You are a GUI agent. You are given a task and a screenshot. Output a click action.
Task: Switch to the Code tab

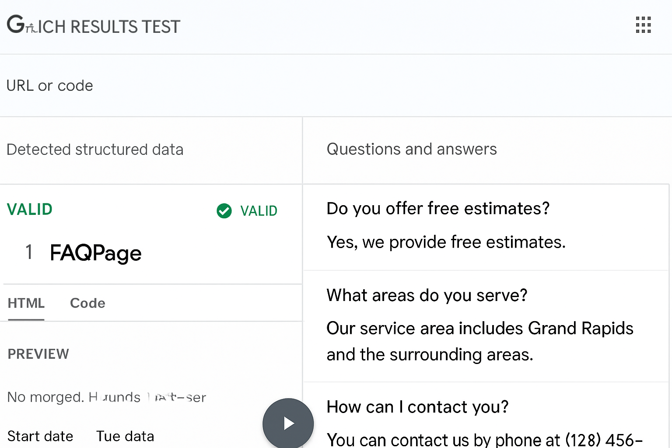87,303
